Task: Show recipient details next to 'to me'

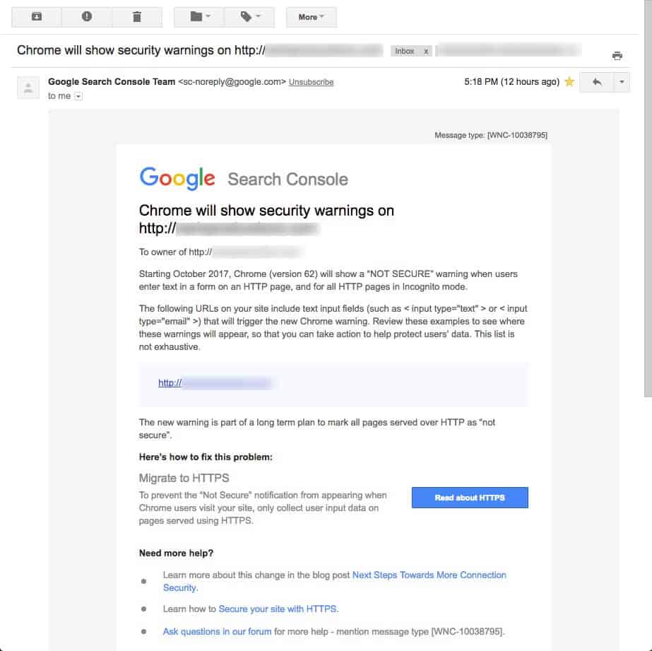Action: [x=78, y=96]
